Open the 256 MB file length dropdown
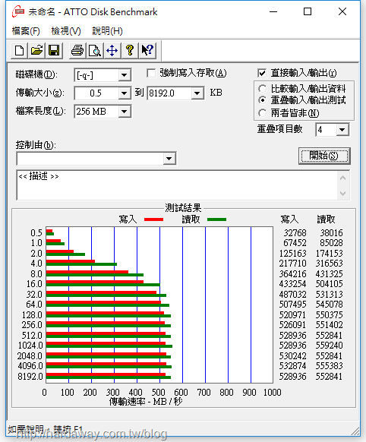 [124, 112]
